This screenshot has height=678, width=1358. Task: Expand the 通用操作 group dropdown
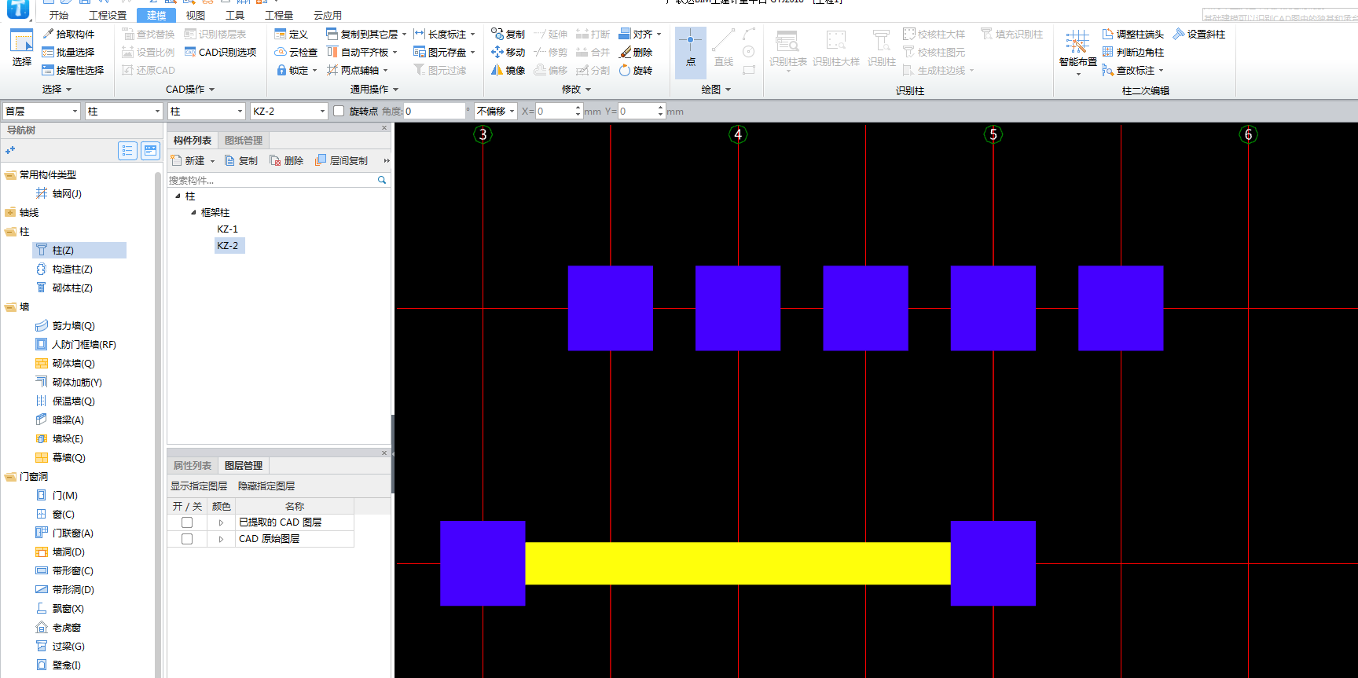tap(395, 90)
